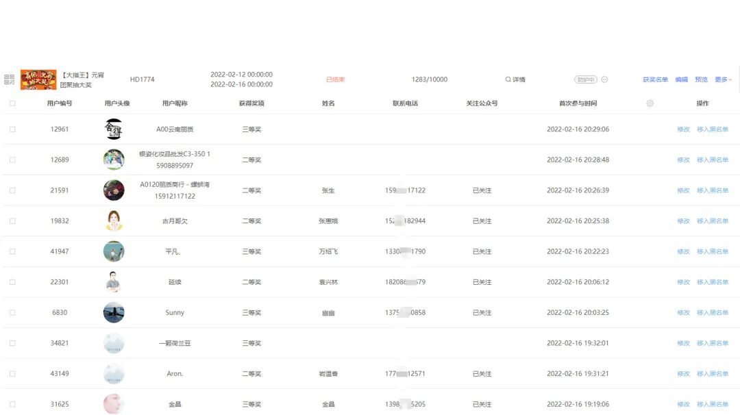This screenshot has height=415, width=740.
Task: Check the row checkbox for user 19832
Action: click(12, 221)
